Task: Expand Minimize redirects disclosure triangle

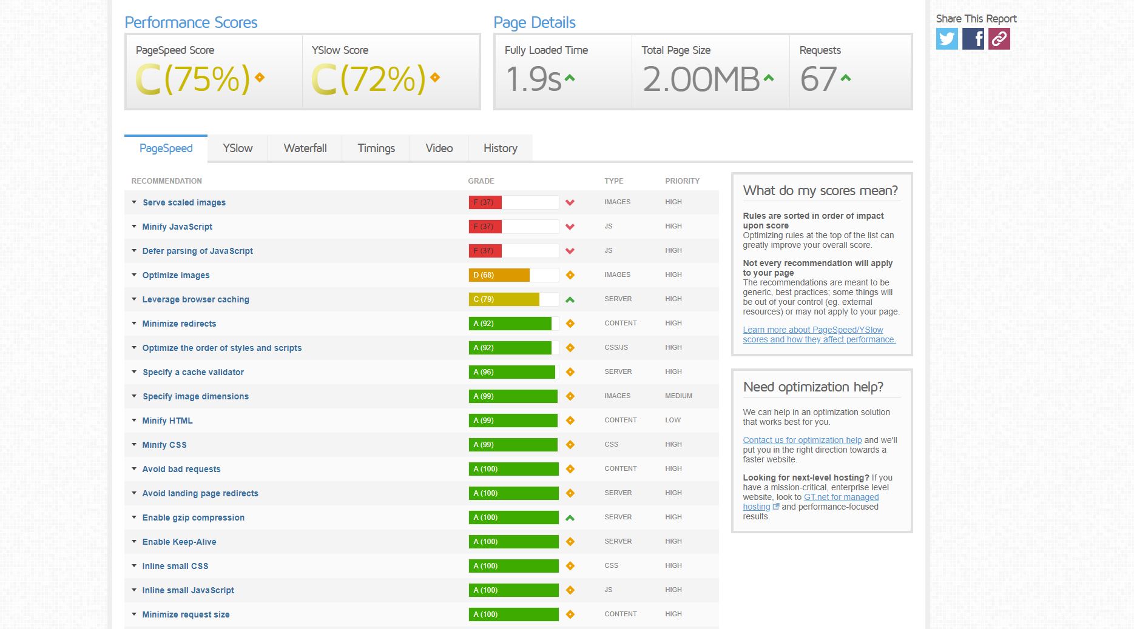Action: [x=134, y=324]
